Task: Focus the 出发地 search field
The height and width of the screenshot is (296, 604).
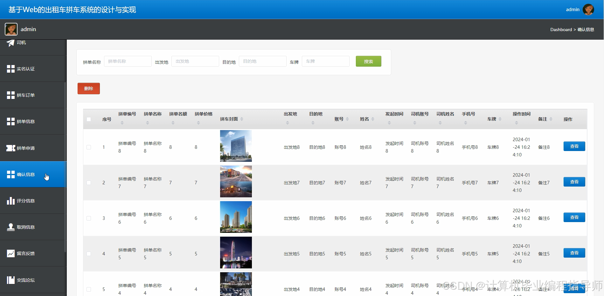Action: [x=195, y=61]
